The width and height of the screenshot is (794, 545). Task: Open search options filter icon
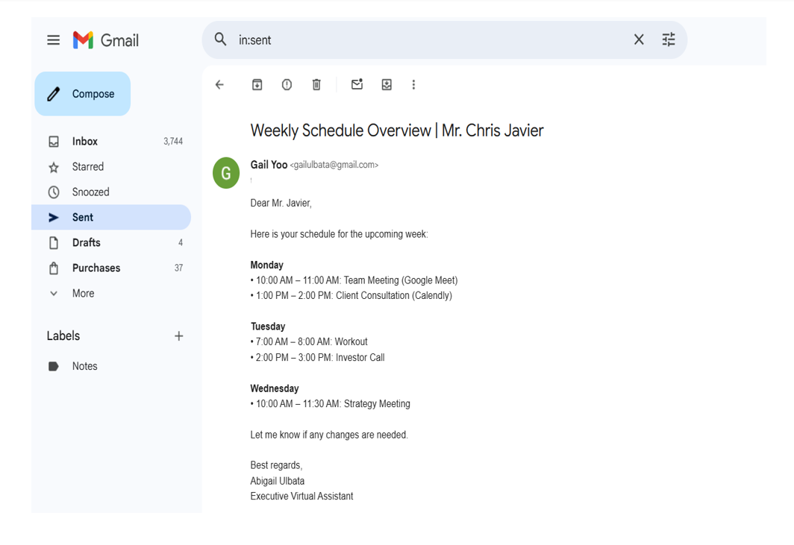pyautogui.click(x=669, y=40)
